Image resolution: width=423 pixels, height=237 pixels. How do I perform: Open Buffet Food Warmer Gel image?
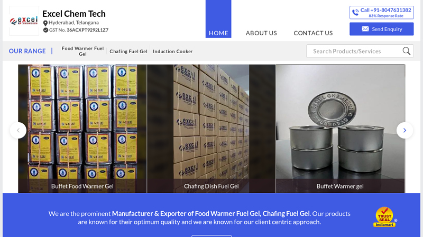tap(82, 129)
